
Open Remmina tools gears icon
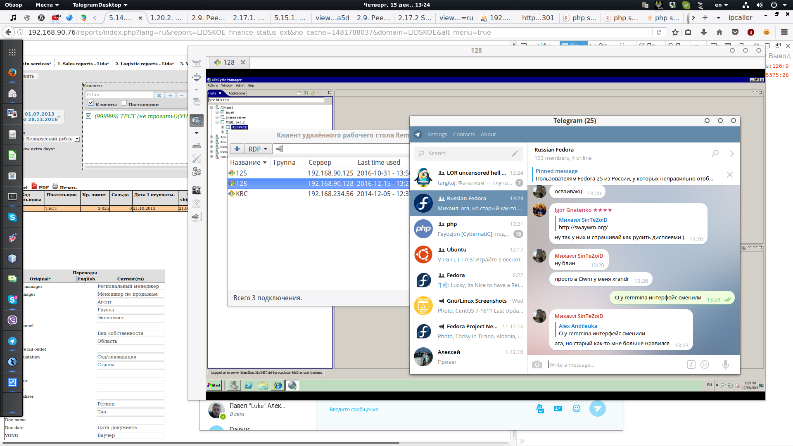pos(197,171)
